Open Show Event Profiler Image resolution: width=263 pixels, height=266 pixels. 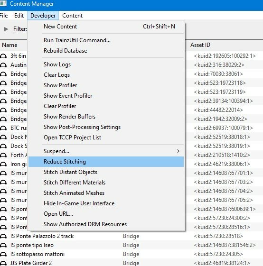coord(106,96)
